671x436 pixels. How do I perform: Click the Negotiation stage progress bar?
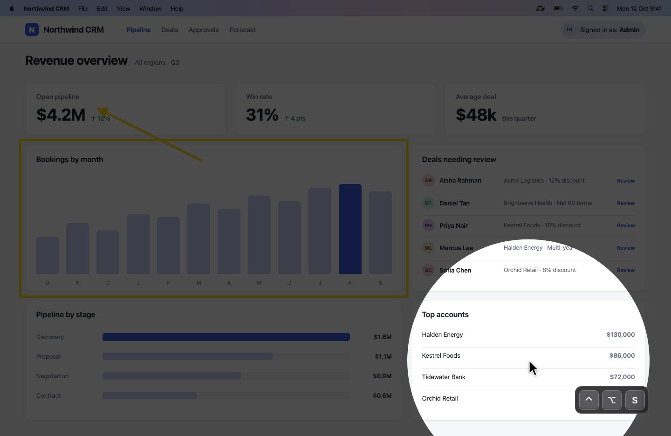[x=226, y=376]
